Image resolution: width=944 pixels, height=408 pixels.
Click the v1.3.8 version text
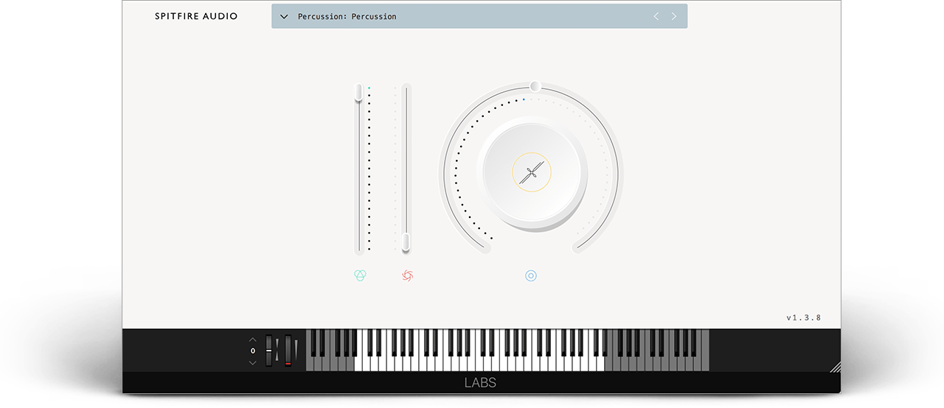(x=804, y=318)
